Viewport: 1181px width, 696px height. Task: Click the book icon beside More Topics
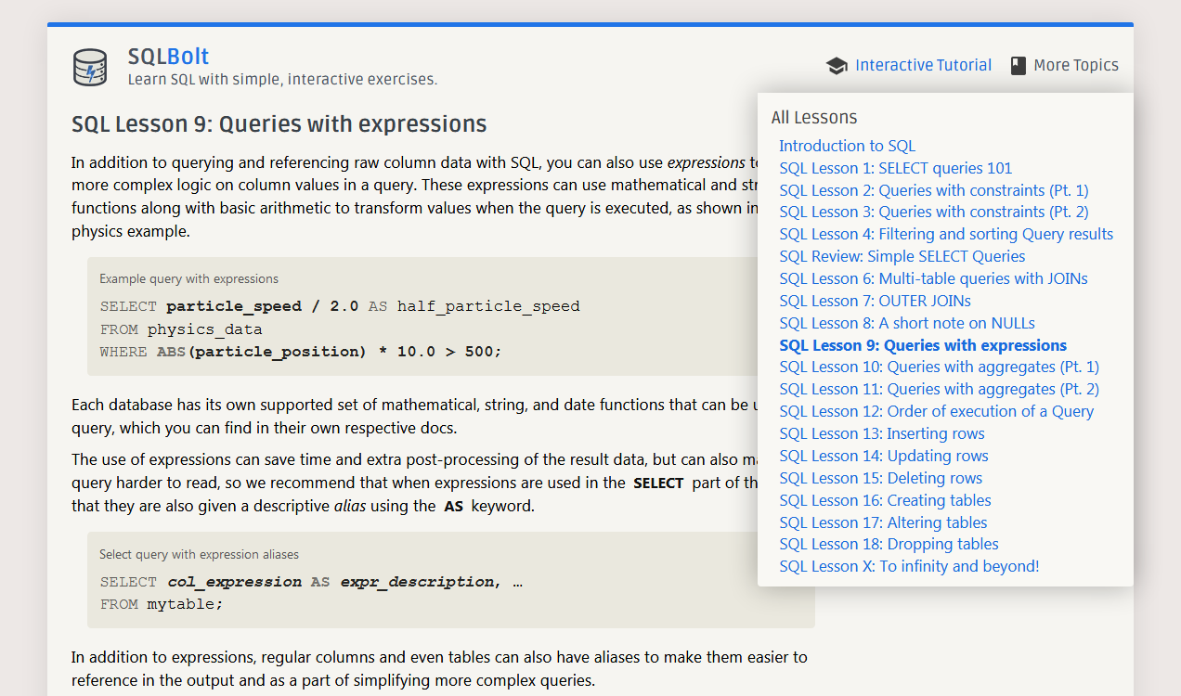coord(1019,66)
